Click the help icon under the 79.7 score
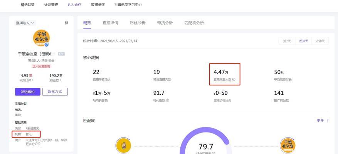The height and width of the screenshot is (154, 338). click(214, 153)
